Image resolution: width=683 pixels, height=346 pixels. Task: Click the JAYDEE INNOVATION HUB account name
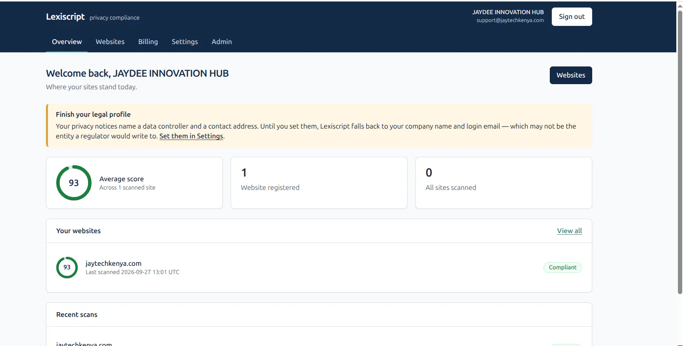point(508,12)
